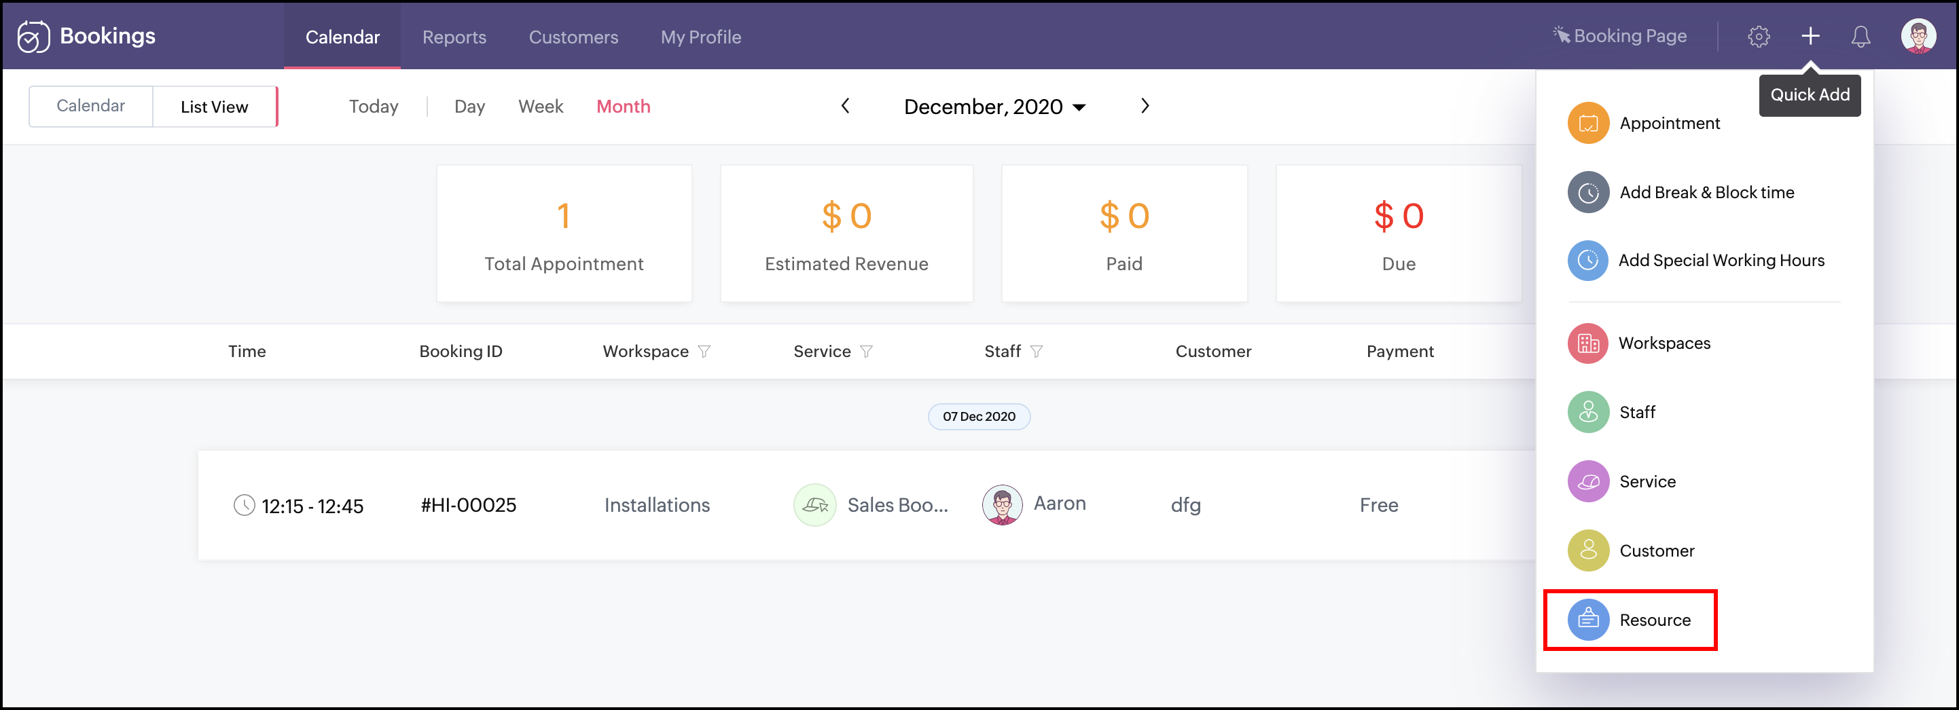
Task: Choose the Staff icon in Quick Add
Action: coord(1588,412)
